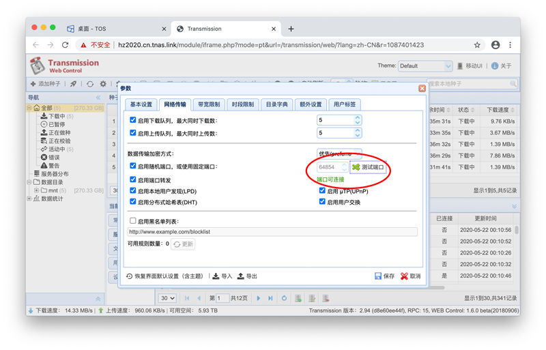Image resolution: width=546 pixels, height=350 pixels.
Task: Click the blocklist URL input field
Action: (272, 232)
